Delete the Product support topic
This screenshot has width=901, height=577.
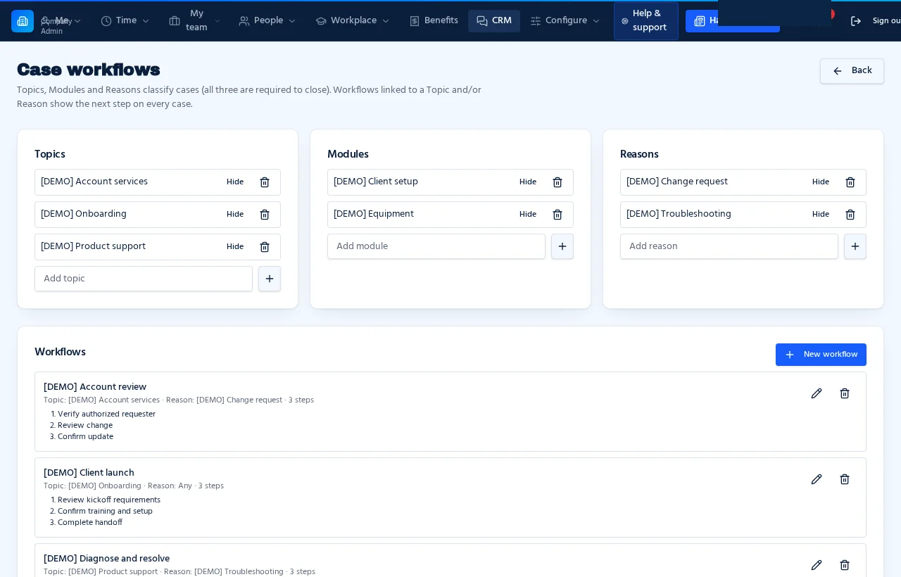(265, 247)
